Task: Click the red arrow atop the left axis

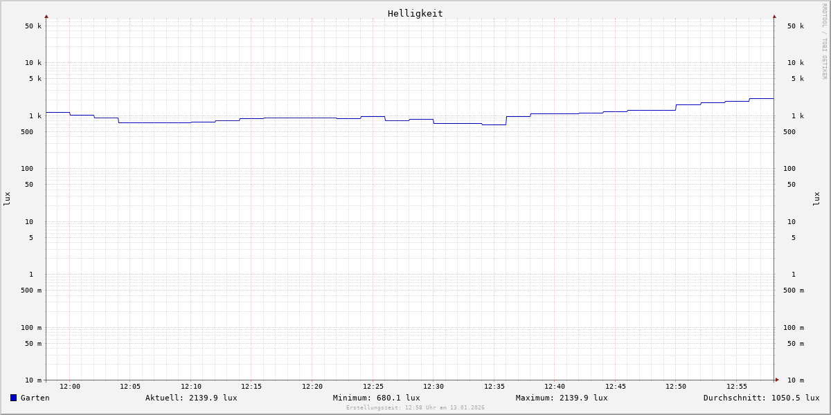Action: click(46, 16)
